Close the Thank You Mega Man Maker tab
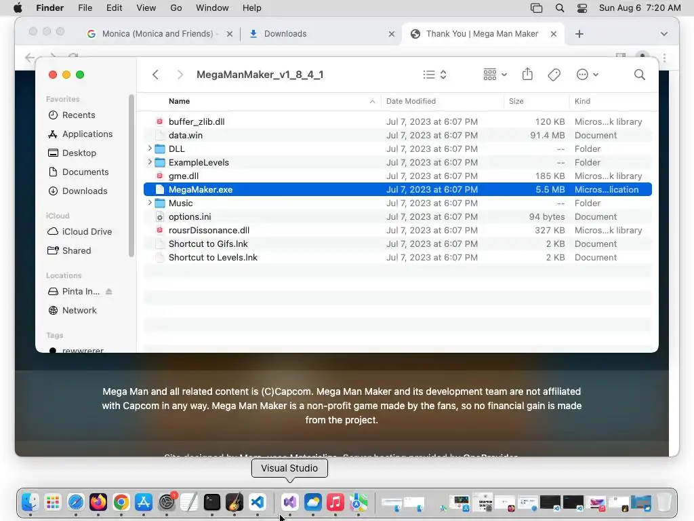This screenshot has width=694, height=521. (553, 34)
